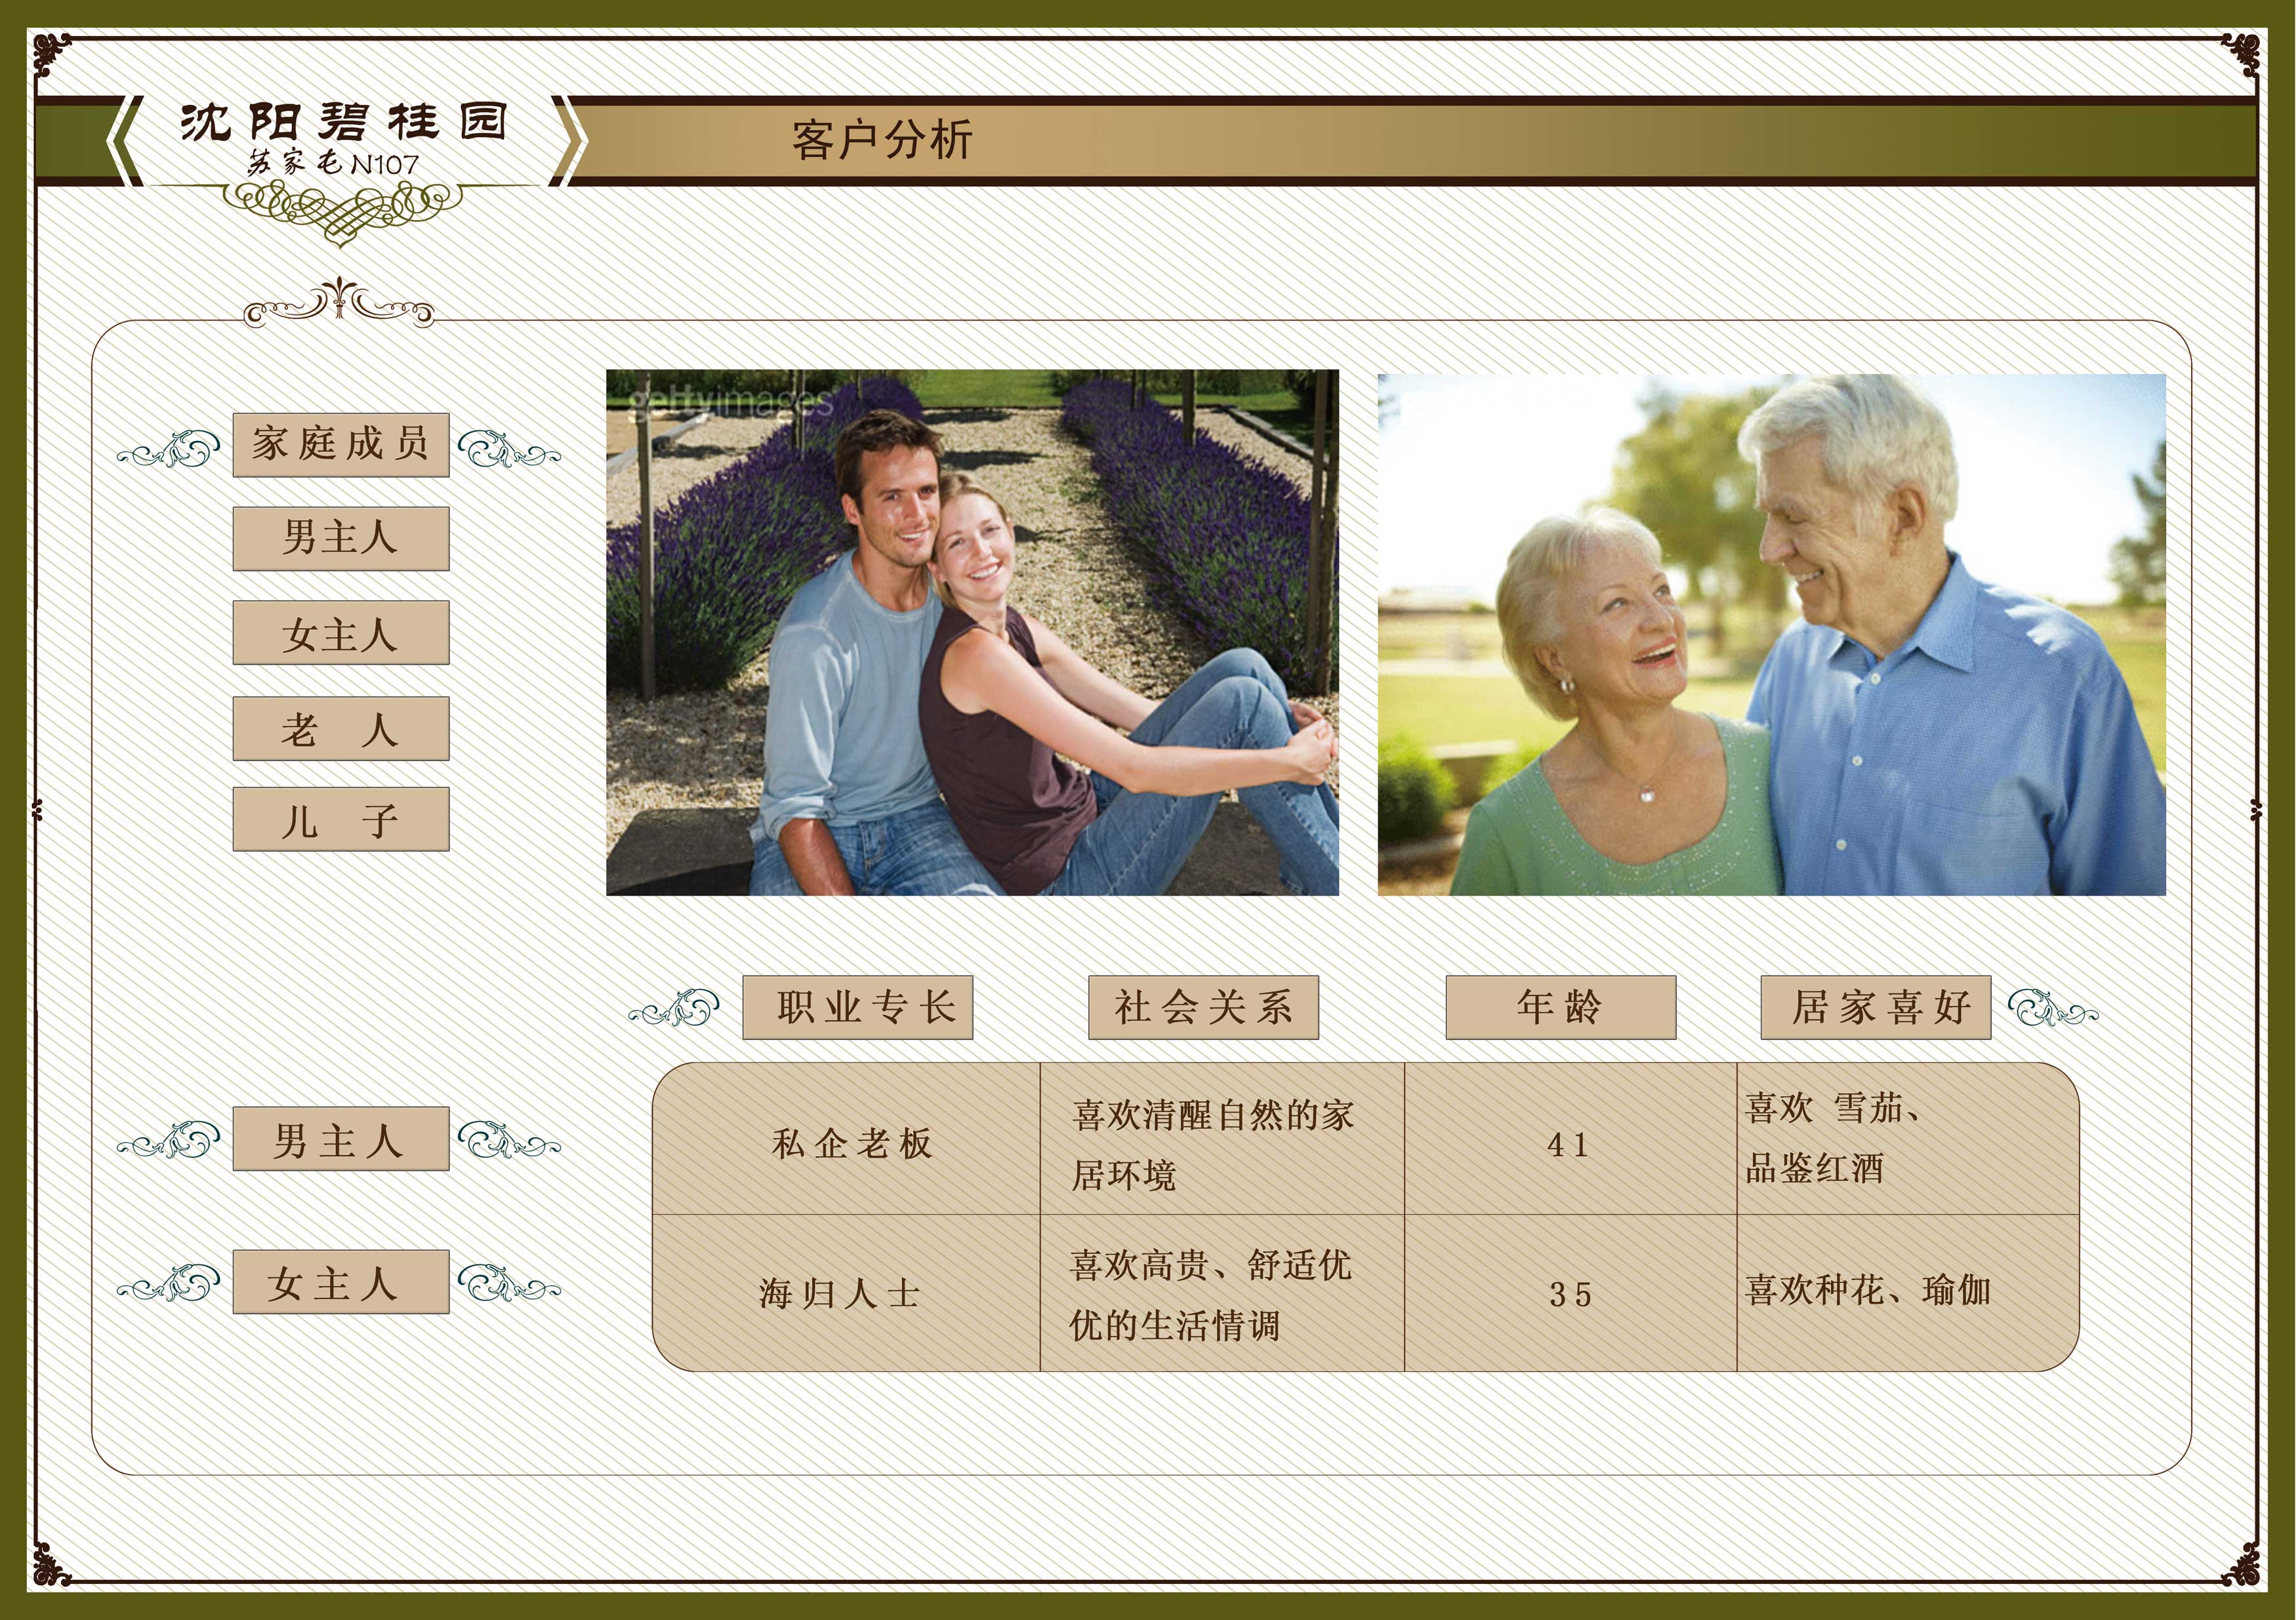Click the swirl ornament left of 家庭成员

[169, 449]
